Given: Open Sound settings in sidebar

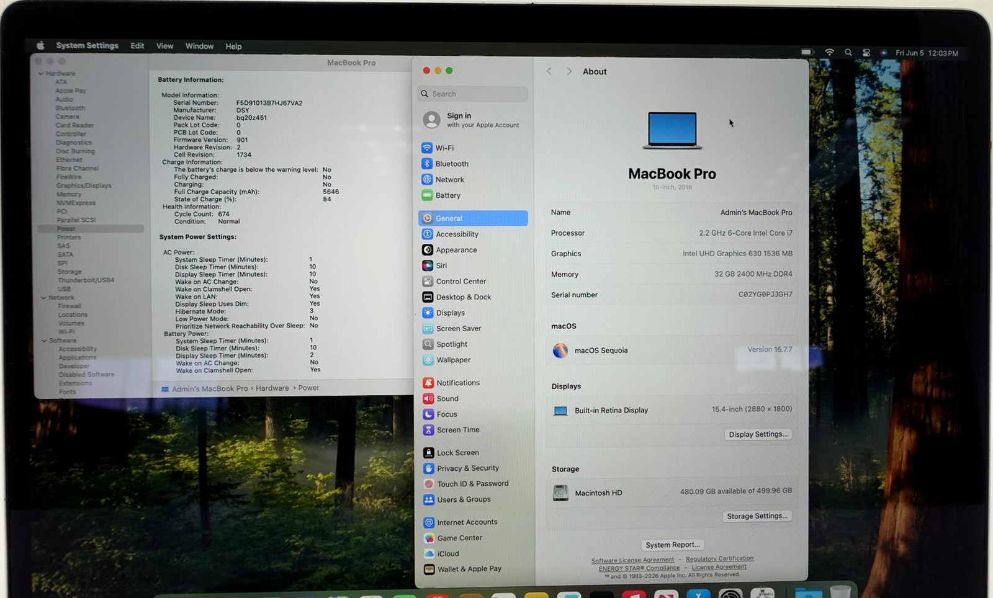Looking at the screenshot, I should 474,398.
